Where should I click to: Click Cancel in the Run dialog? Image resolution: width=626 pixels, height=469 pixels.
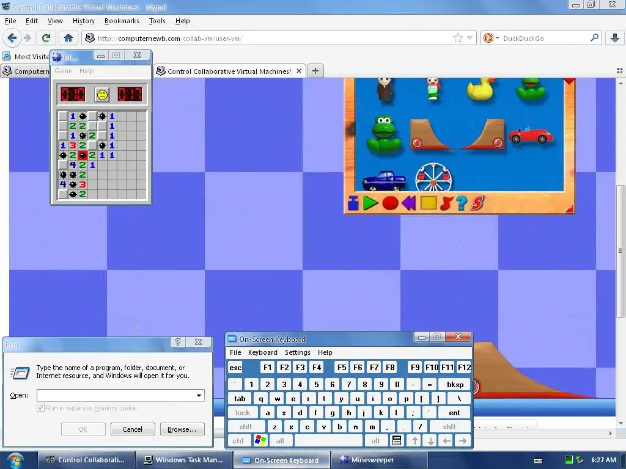[x=132, y=429]
